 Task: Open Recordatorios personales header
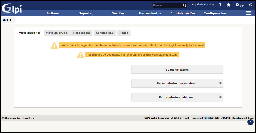click(x=177, y=83)
